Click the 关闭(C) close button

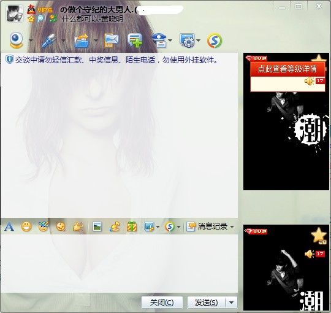(162, 303)
